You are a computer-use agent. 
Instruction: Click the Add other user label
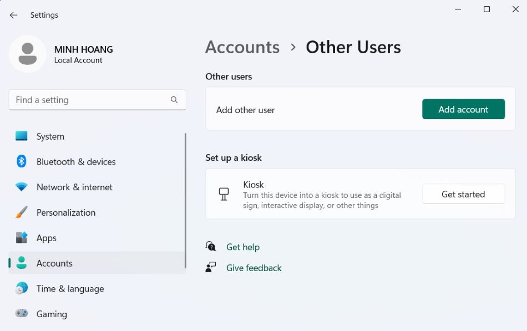(x=245, y=110)
